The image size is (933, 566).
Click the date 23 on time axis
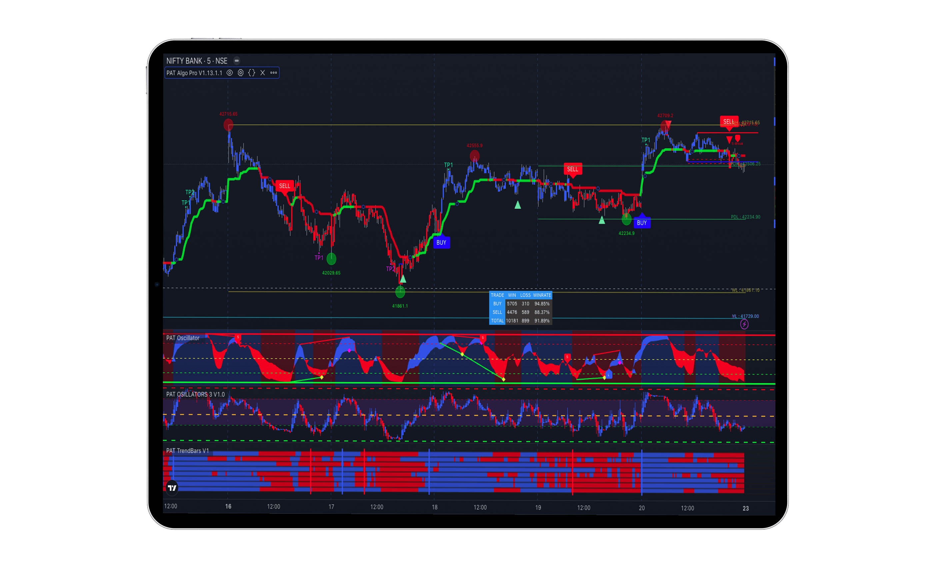[746, 508]
